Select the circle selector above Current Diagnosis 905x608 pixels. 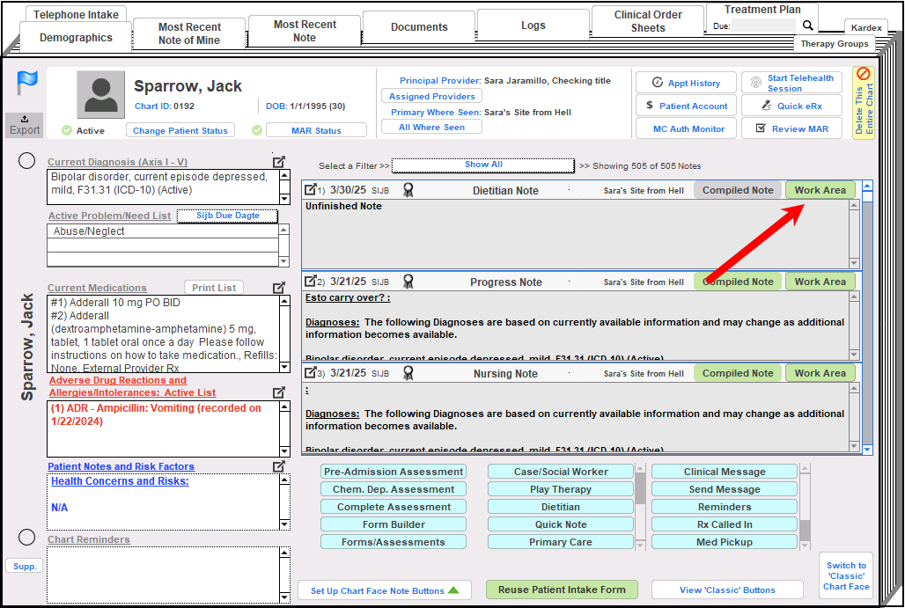pos(26,161)
